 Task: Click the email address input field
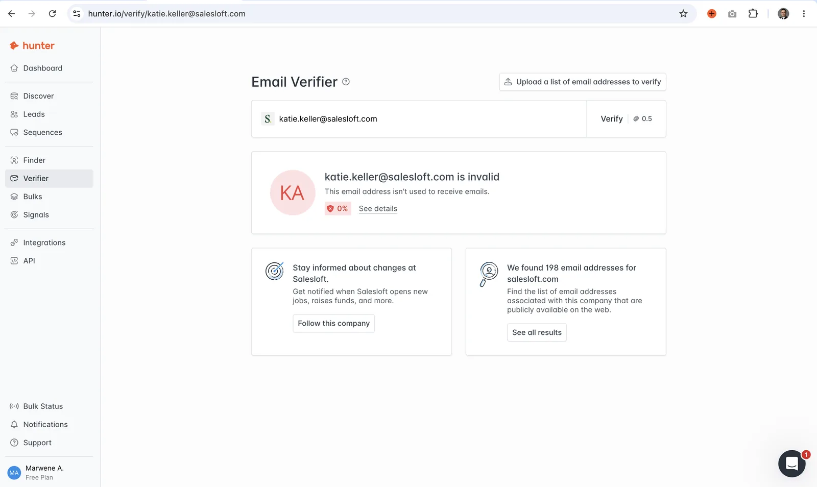point(419,119)
